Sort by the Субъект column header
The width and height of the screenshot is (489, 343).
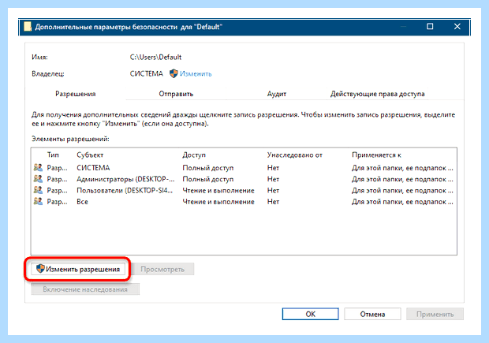[x=90, y=155]
